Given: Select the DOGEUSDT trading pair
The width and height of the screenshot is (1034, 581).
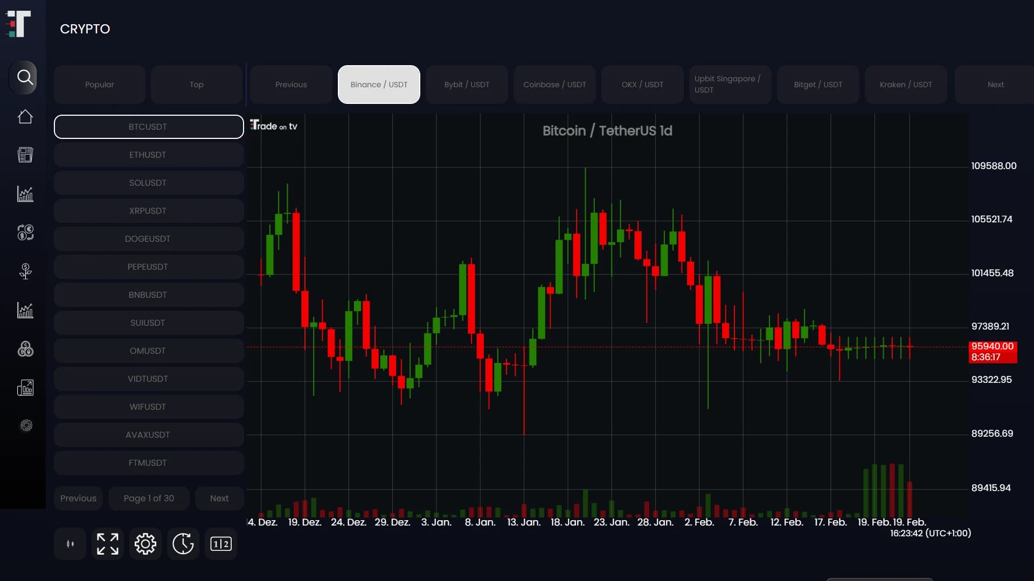Looking at the screenshot, I should tap(148, 239).
